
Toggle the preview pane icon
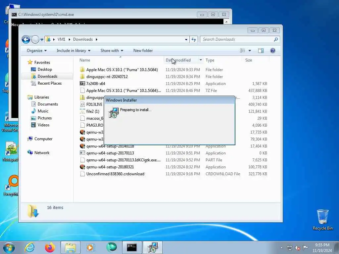coord(261,51)
